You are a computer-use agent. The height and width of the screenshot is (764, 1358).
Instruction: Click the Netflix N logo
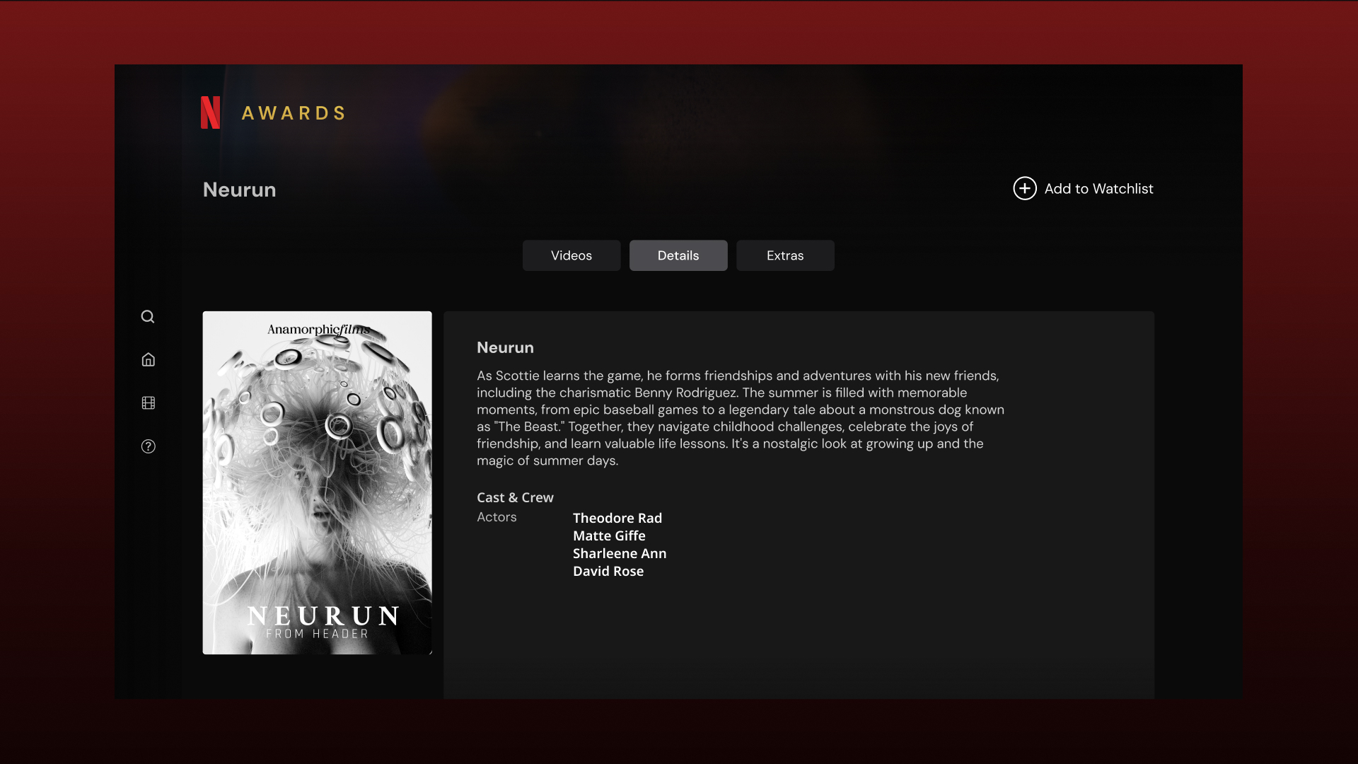click(209, 112)
